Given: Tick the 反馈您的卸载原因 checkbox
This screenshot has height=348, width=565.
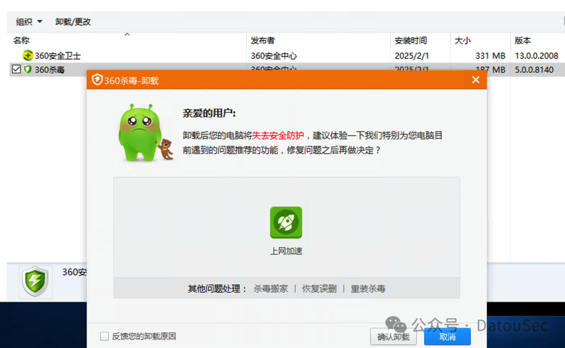Looking at the screenshot, I should coord(104,336).
